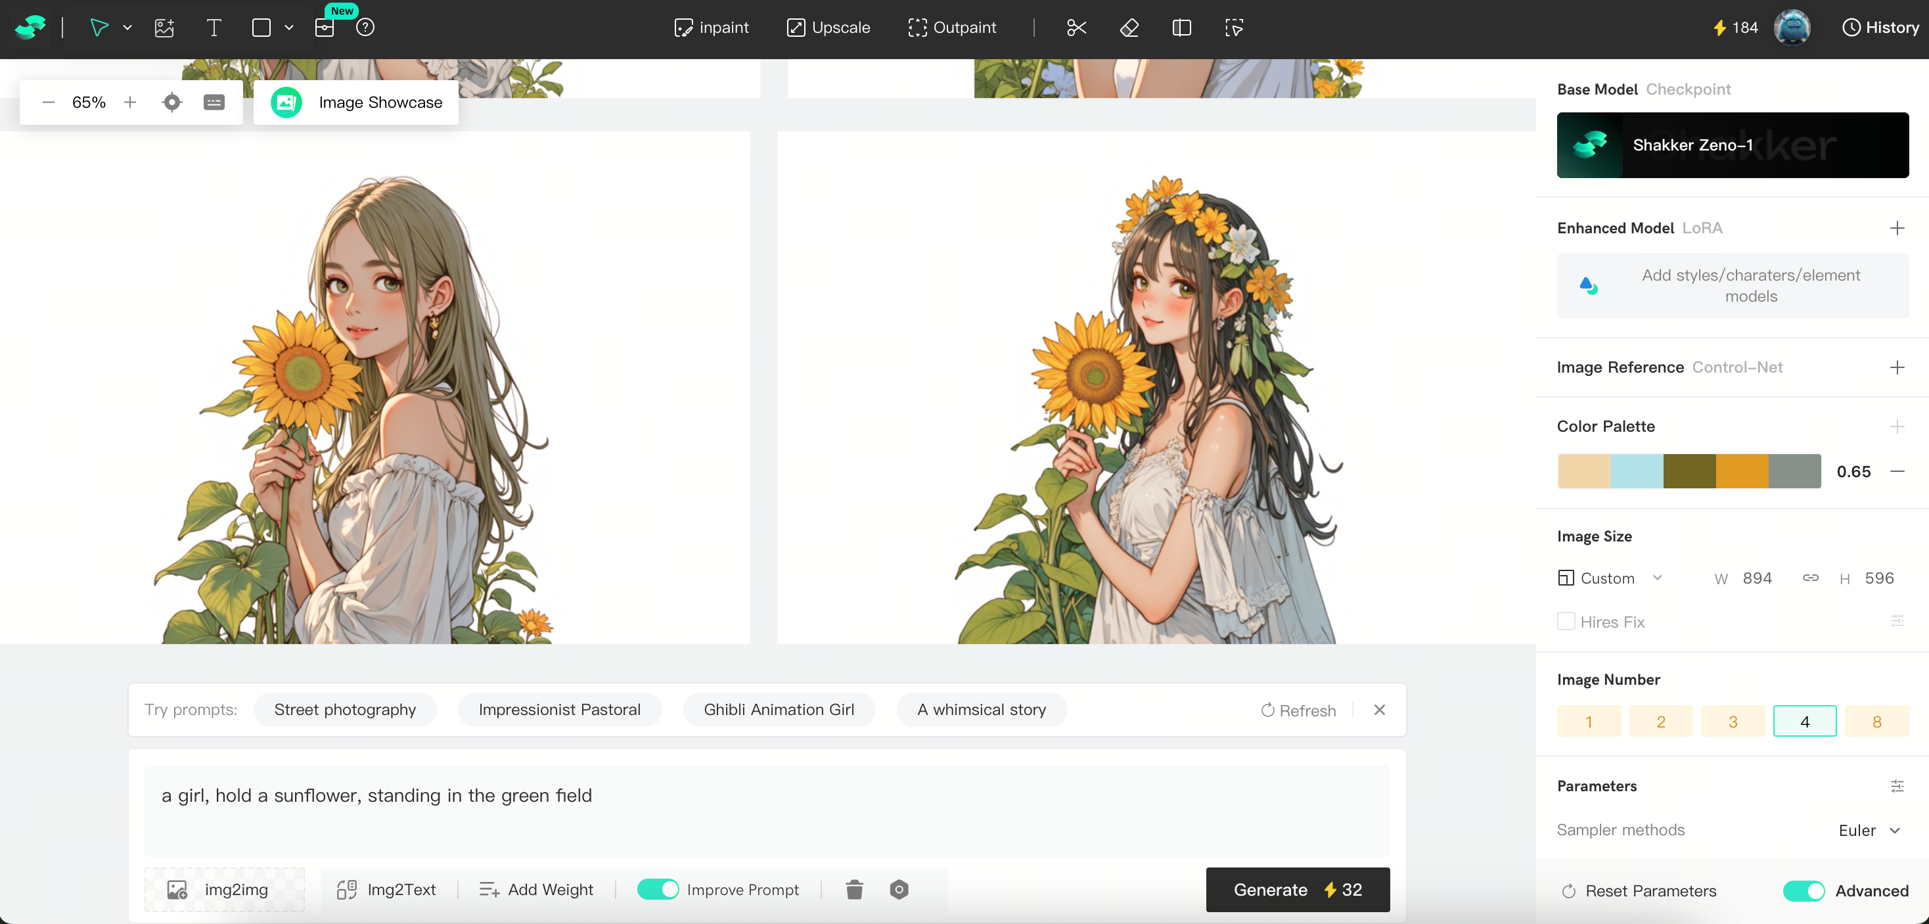Disable the Improve Prompt toggle
This screenshot has width=1929, height=924.
(x=658, y=890)
